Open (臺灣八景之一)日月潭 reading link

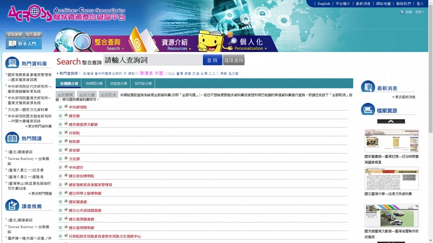[x=25, y=170]
